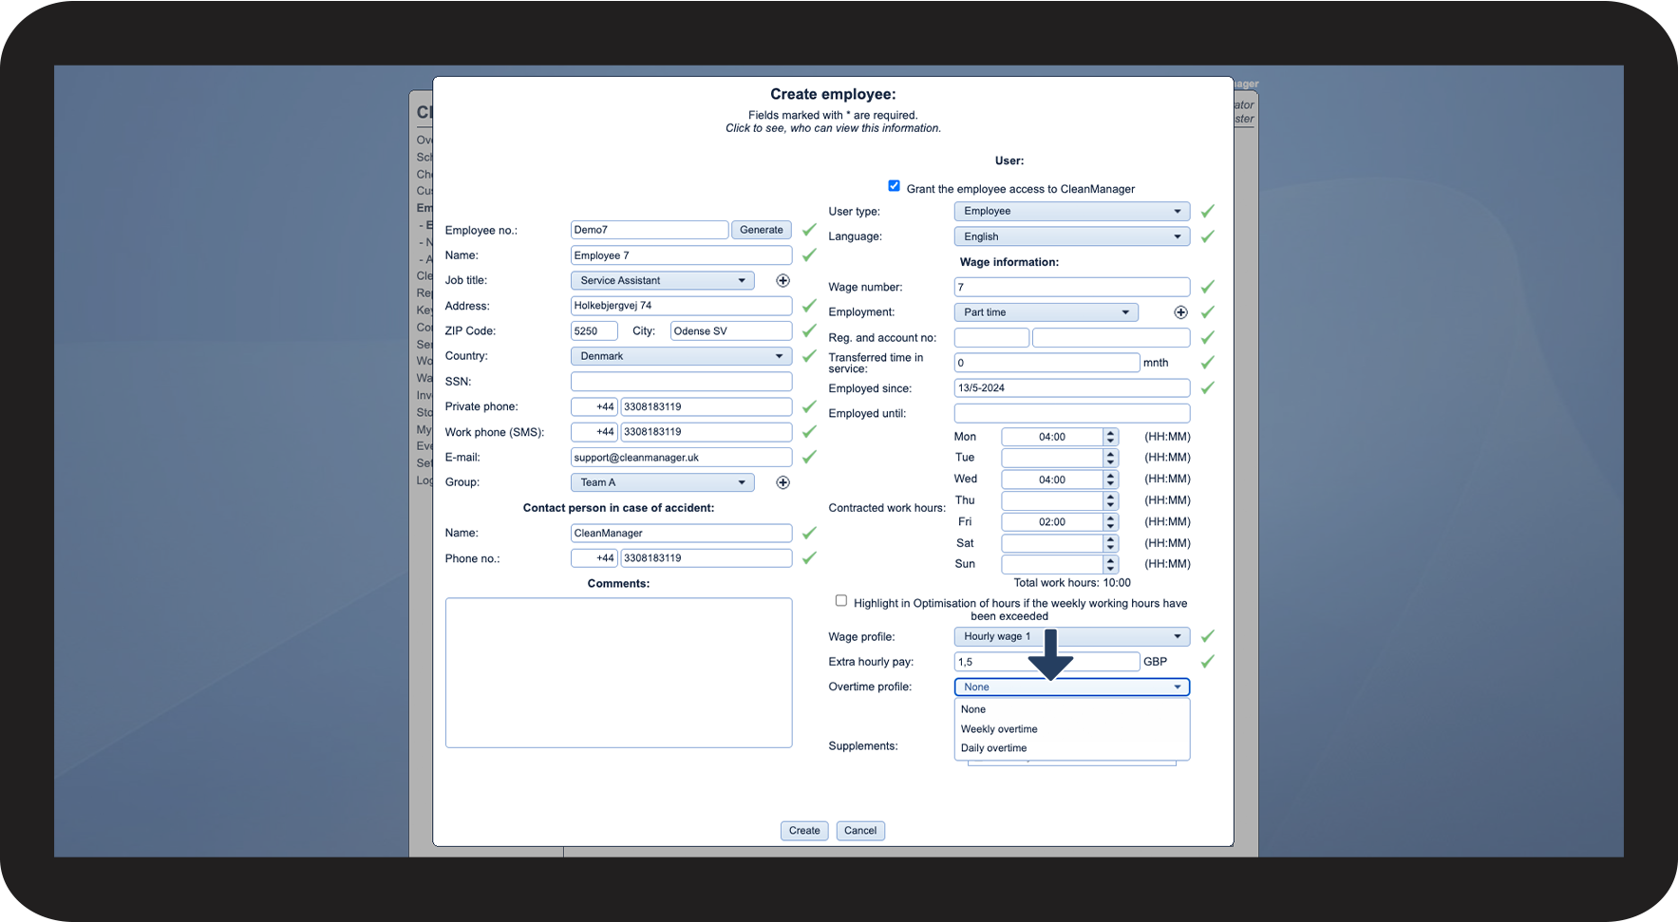Click the Generate employee number button
The height and width of the screenshot is (922, 1678).
click(762, 230)
